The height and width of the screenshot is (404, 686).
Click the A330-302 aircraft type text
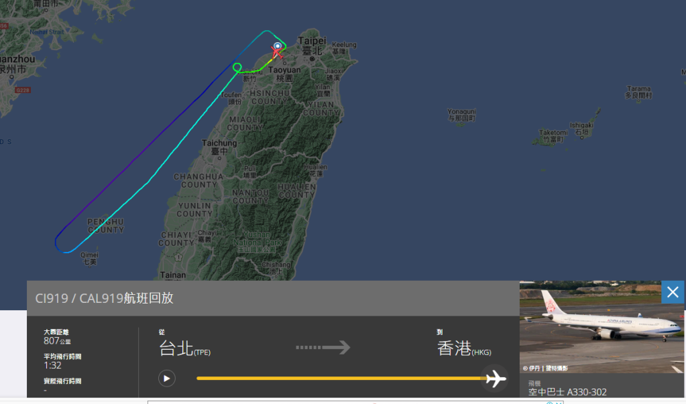pyautogui.click(x=567, y=392)
